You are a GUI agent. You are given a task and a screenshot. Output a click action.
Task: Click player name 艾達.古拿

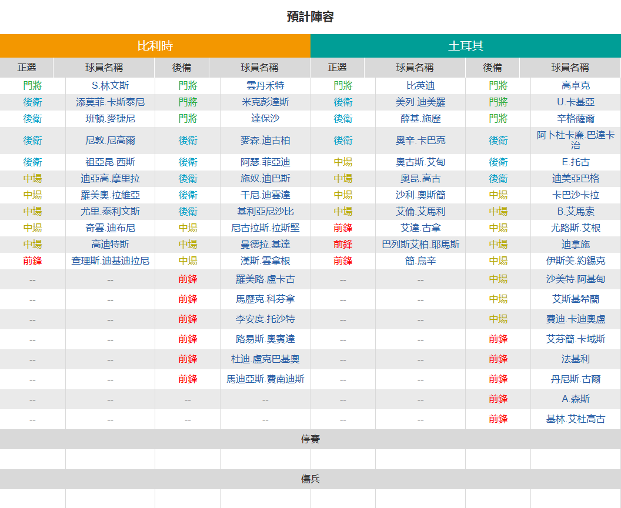point(420,228)
